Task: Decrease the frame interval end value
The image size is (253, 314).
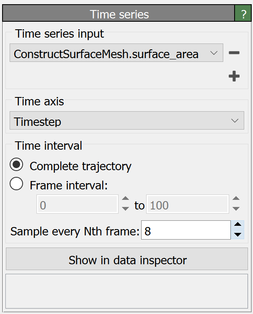Action: click(236, 208)
